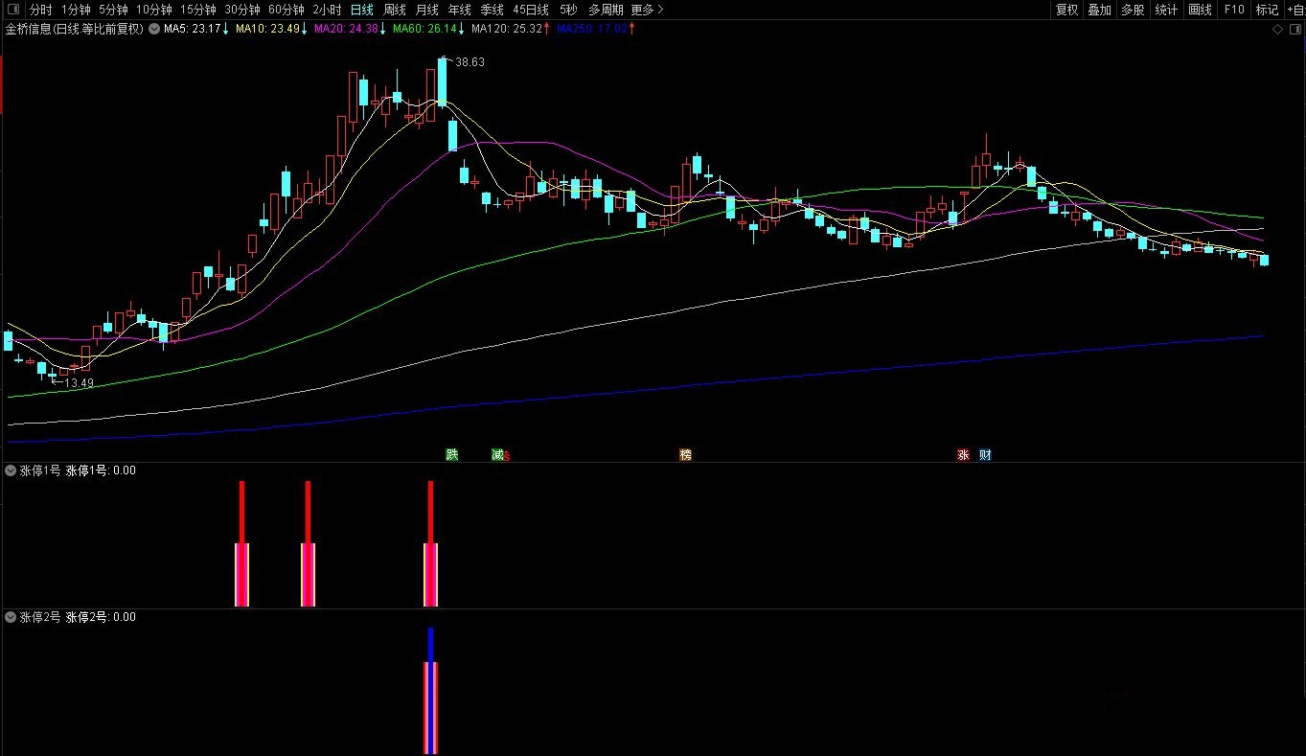This screenshot has width=1306, height=756.
Task: Click the 画线 drawing tools button
Action: coord(1200,10)
